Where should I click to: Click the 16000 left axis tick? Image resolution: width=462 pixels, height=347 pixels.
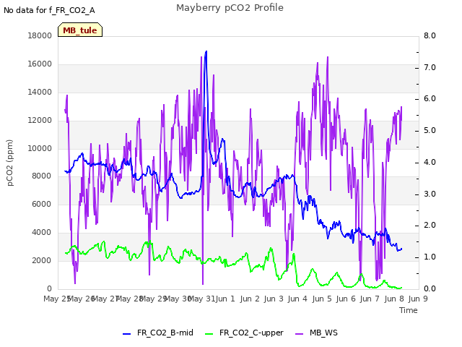40,64
